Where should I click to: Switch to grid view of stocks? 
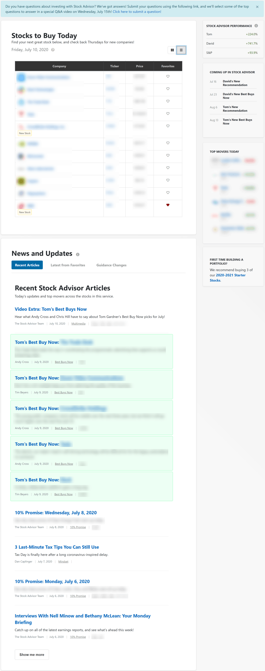[172, 50]
